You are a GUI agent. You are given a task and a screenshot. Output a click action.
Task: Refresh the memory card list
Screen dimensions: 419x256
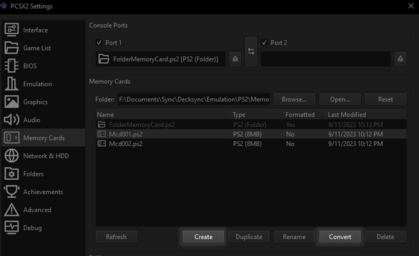117,236
